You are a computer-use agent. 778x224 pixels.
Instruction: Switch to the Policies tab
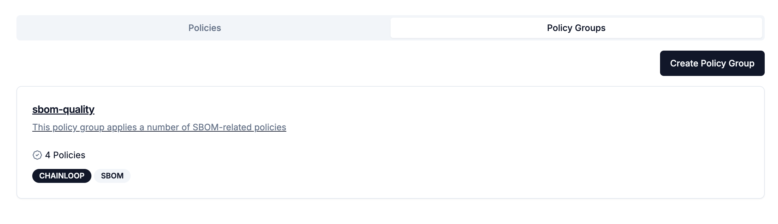click(205, 28)
